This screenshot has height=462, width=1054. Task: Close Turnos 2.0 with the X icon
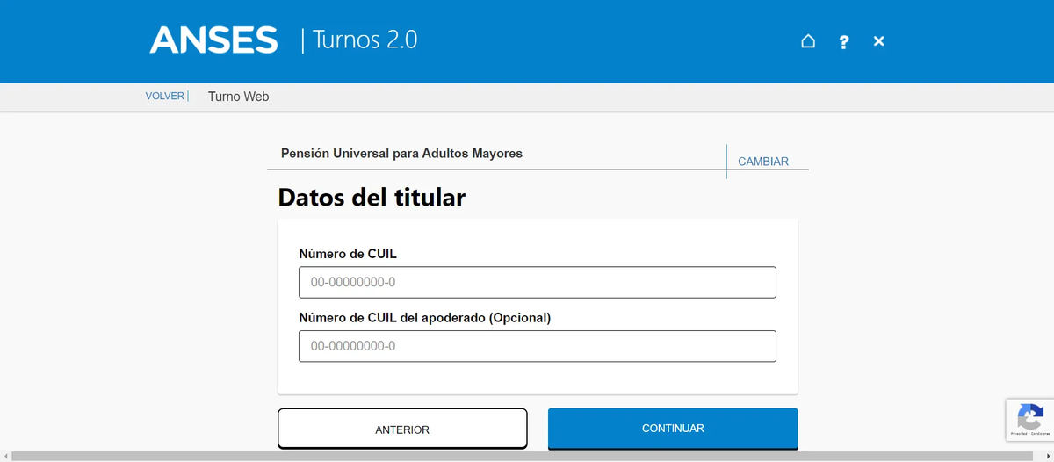[878, 41]
